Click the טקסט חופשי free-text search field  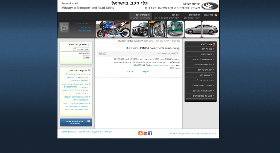[x=75, y=53]
